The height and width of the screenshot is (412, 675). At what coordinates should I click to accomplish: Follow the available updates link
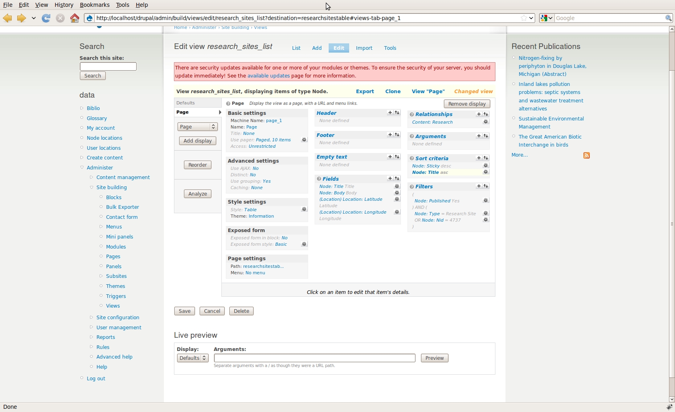268,76
